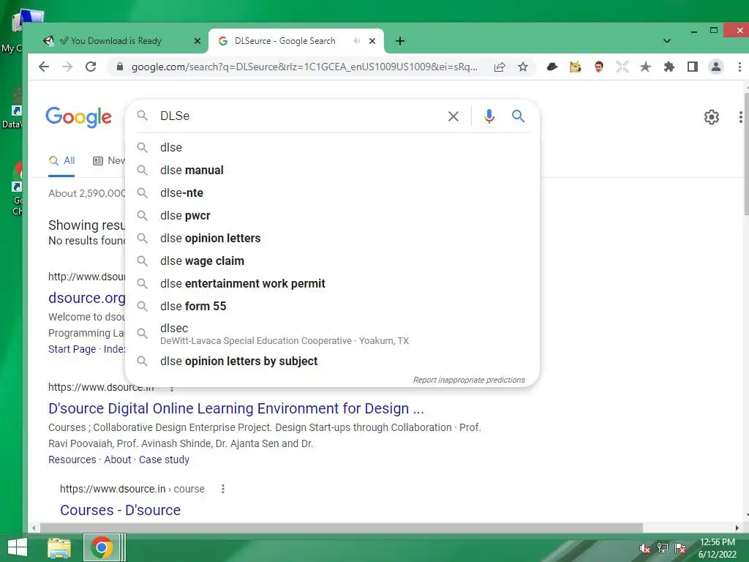Open the dark star extension icon
749x562 pixels.
[646, 67]
